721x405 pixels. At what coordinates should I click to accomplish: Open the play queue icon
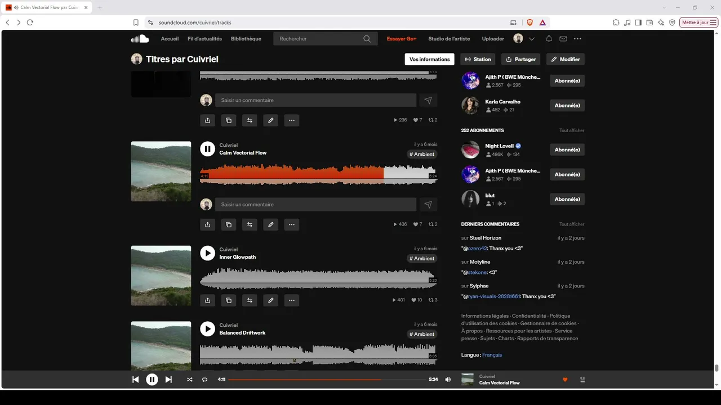point(582,380)
